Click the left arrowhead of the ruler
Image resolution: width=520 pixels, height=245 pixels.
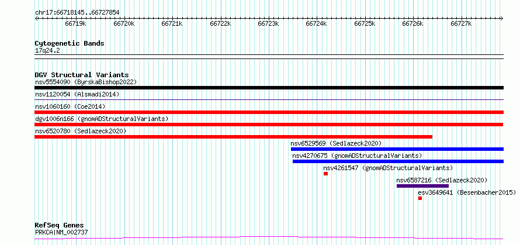click(36, 18)
